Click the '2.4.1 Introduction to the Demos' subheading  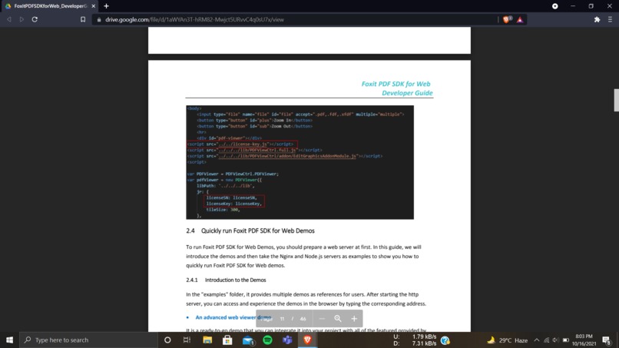pyautogui.click(x=226, y=280)
